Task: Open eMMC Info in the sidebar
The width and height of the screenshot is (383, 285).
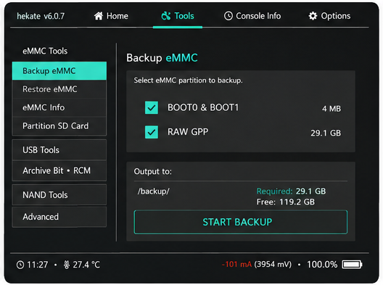Action: click(59, 107)
